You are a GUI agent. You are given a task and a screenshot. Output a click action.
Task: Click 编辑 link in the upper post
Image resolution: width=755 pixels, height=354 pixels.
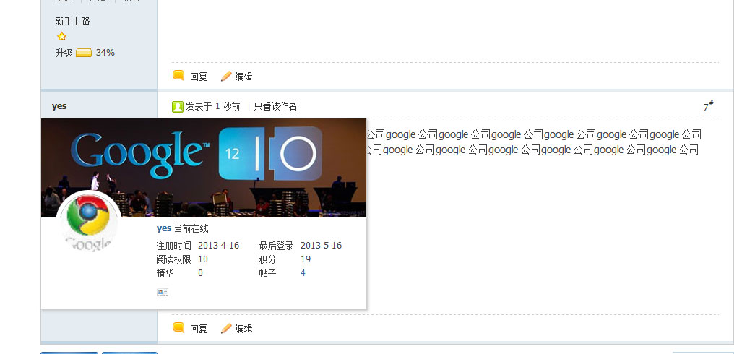click(243, 76)
